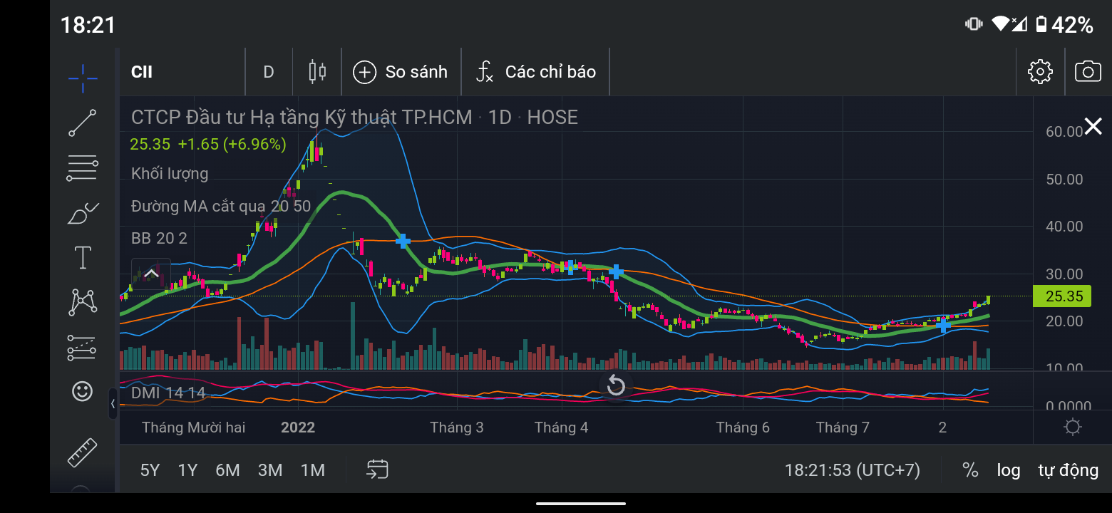
Task: Click the price change text +1.65 (+6.96%)
Action: coord(232,144)
